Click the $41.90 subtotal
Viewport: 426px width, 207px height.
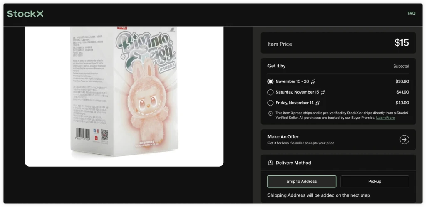(x=403, y=92)
